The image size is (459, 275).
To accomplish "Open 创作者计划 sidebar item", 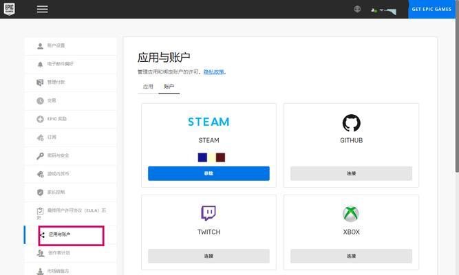I will [70, 253].
